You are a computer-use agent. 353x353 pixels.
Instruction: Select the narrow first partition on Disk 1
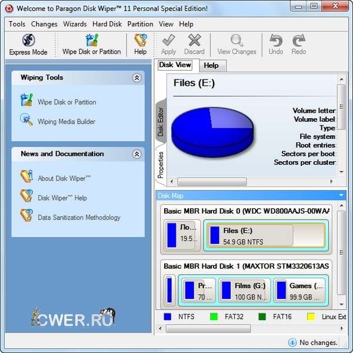point(169,291)
